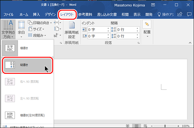Adjust the zoom slider handle
Viewport: 194px width, 128px height.
(165, 126)
